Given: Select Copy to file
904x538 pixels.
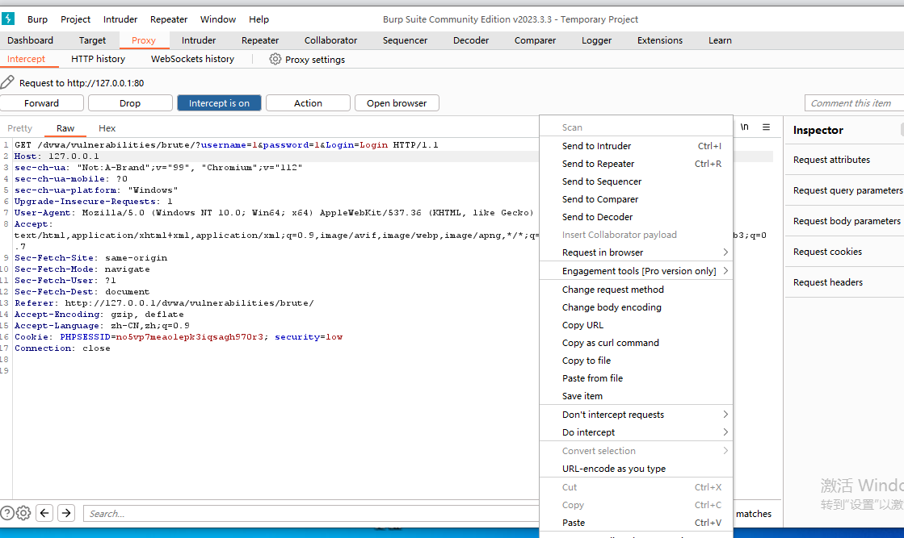Looking at the screenshot, I should coord(636,361).
